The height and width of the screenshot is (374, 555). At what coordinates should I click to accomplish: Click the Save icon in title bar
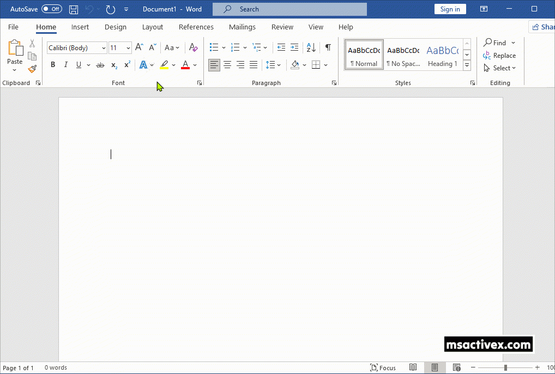click(x=74, y=9)
